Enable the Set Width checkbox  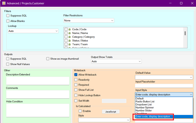(x=76, y=101)
